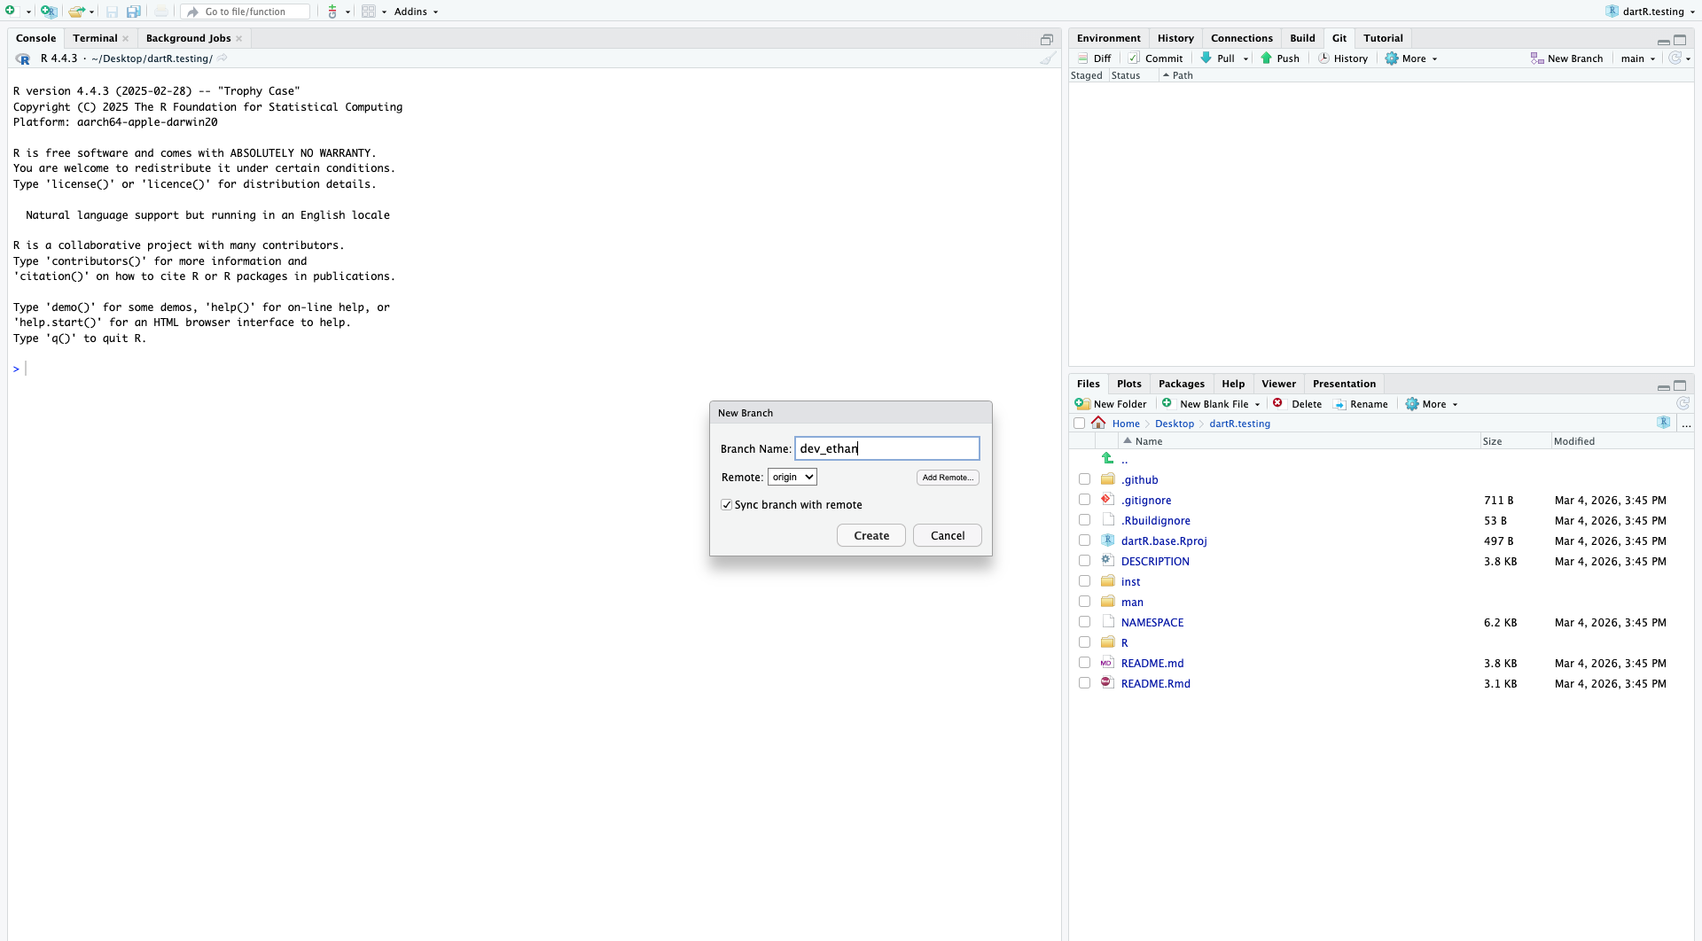
Task: Switch to the Terminal tab
Action: pyautogui.click(x=95, y=38)
